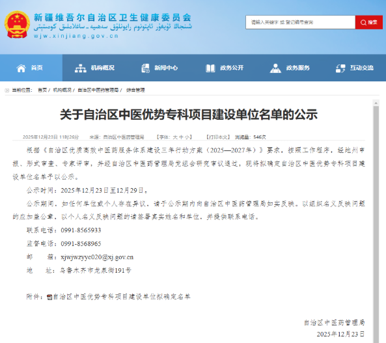This screenshot has width=386, height=343.
Task: Click the red 搜索 search button
Action: tap(369, 22)
